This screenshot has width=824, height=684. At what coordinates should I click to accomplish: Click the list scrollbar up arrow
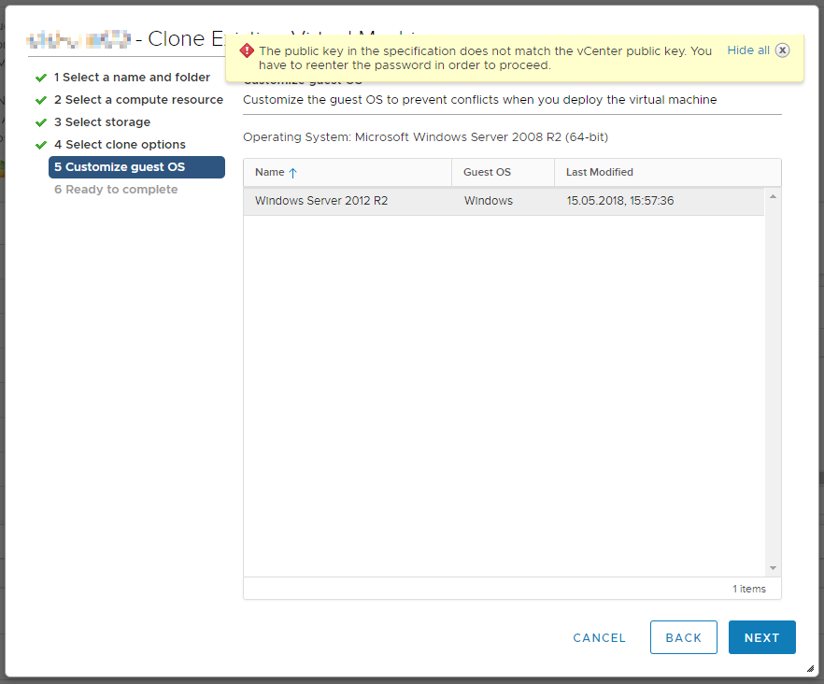coord(773,196)
